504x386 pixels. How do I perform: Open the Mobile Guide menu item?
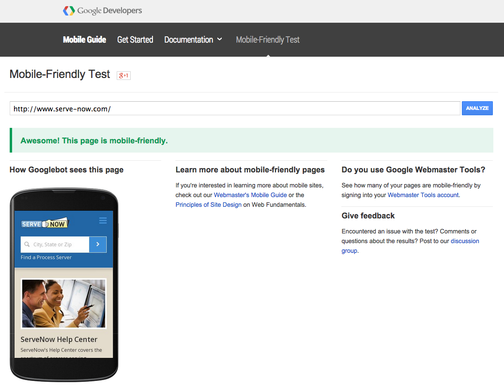(84, 40)
